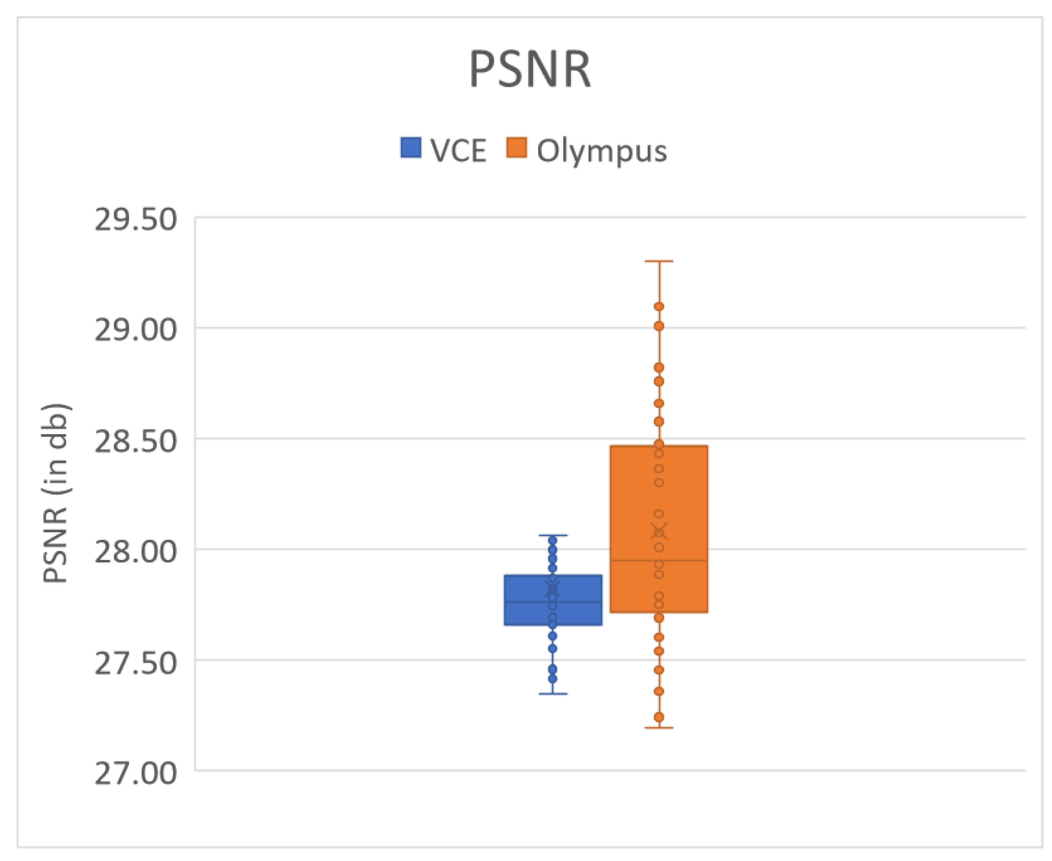Click the VCE legend label
Image resolution: width=1052 pixels, height=861 pixels.
click(458, 150)
